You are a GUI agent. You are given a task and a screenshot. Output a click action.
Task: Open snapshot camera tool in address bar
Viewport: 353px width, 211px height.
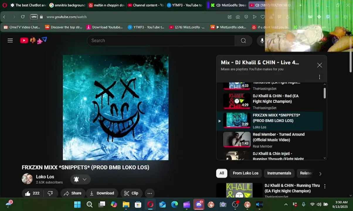(238, 17)
